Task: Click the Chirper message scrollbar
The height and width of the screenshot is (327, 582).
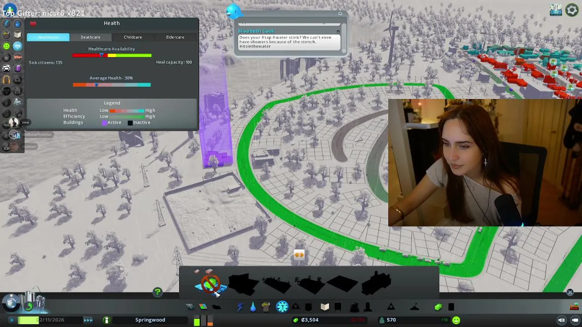Action: 344,38
